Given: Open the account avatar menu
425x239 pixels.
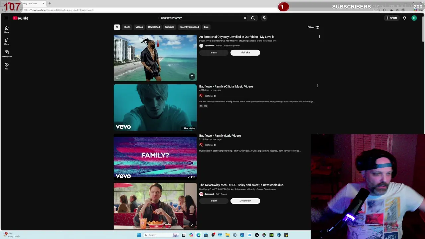Looking at the screenshot, I should (414, 18).
